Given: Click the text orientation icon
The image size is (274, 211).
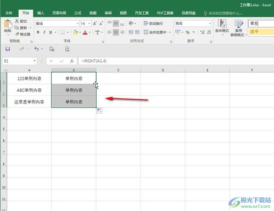Looking at the screenshot, I should point(131,23).
